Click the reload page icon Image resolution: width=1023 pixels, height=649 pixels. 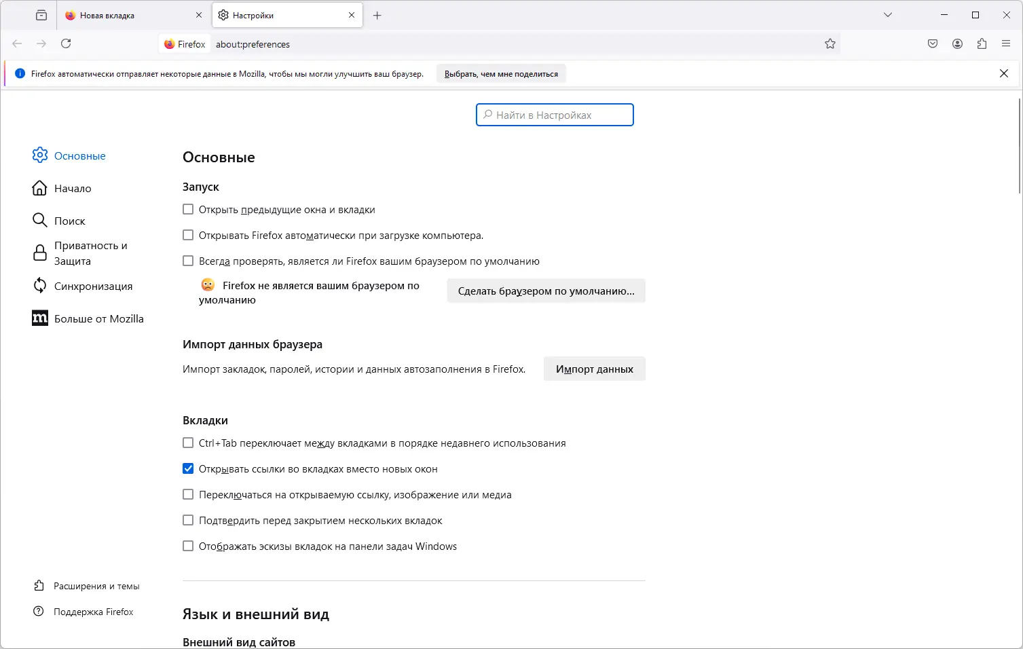66,43
